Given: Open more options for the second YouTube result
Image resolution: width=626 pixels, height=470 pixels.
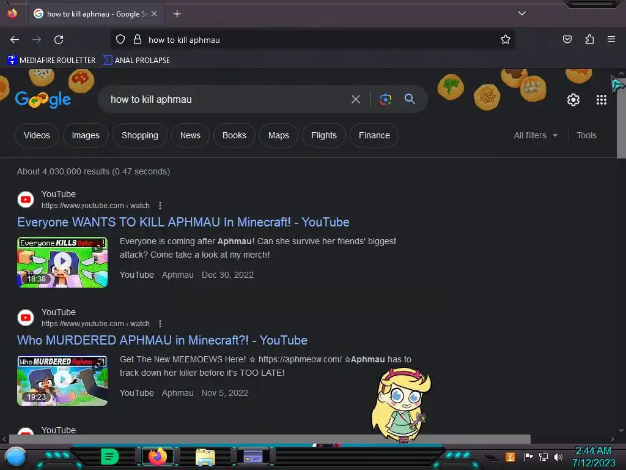Looking at the screenshot, I should click(x=160, y=323).
